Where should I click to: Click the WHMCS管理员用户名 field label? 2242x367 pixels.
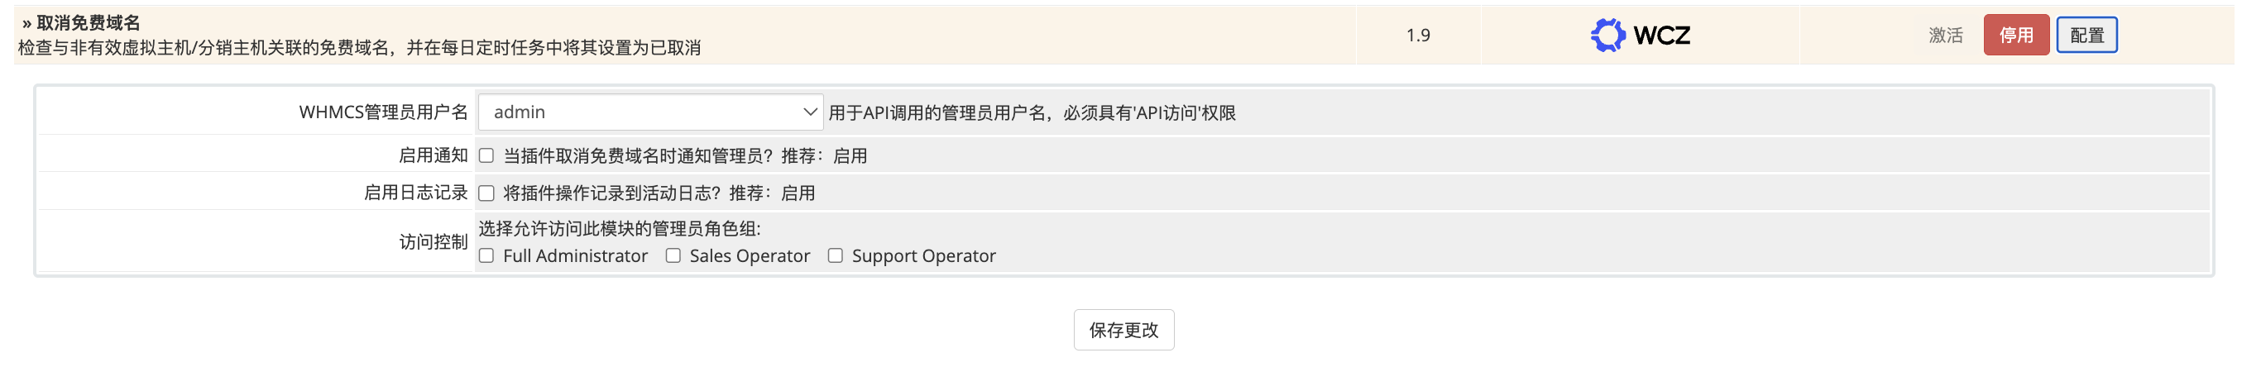383,112
